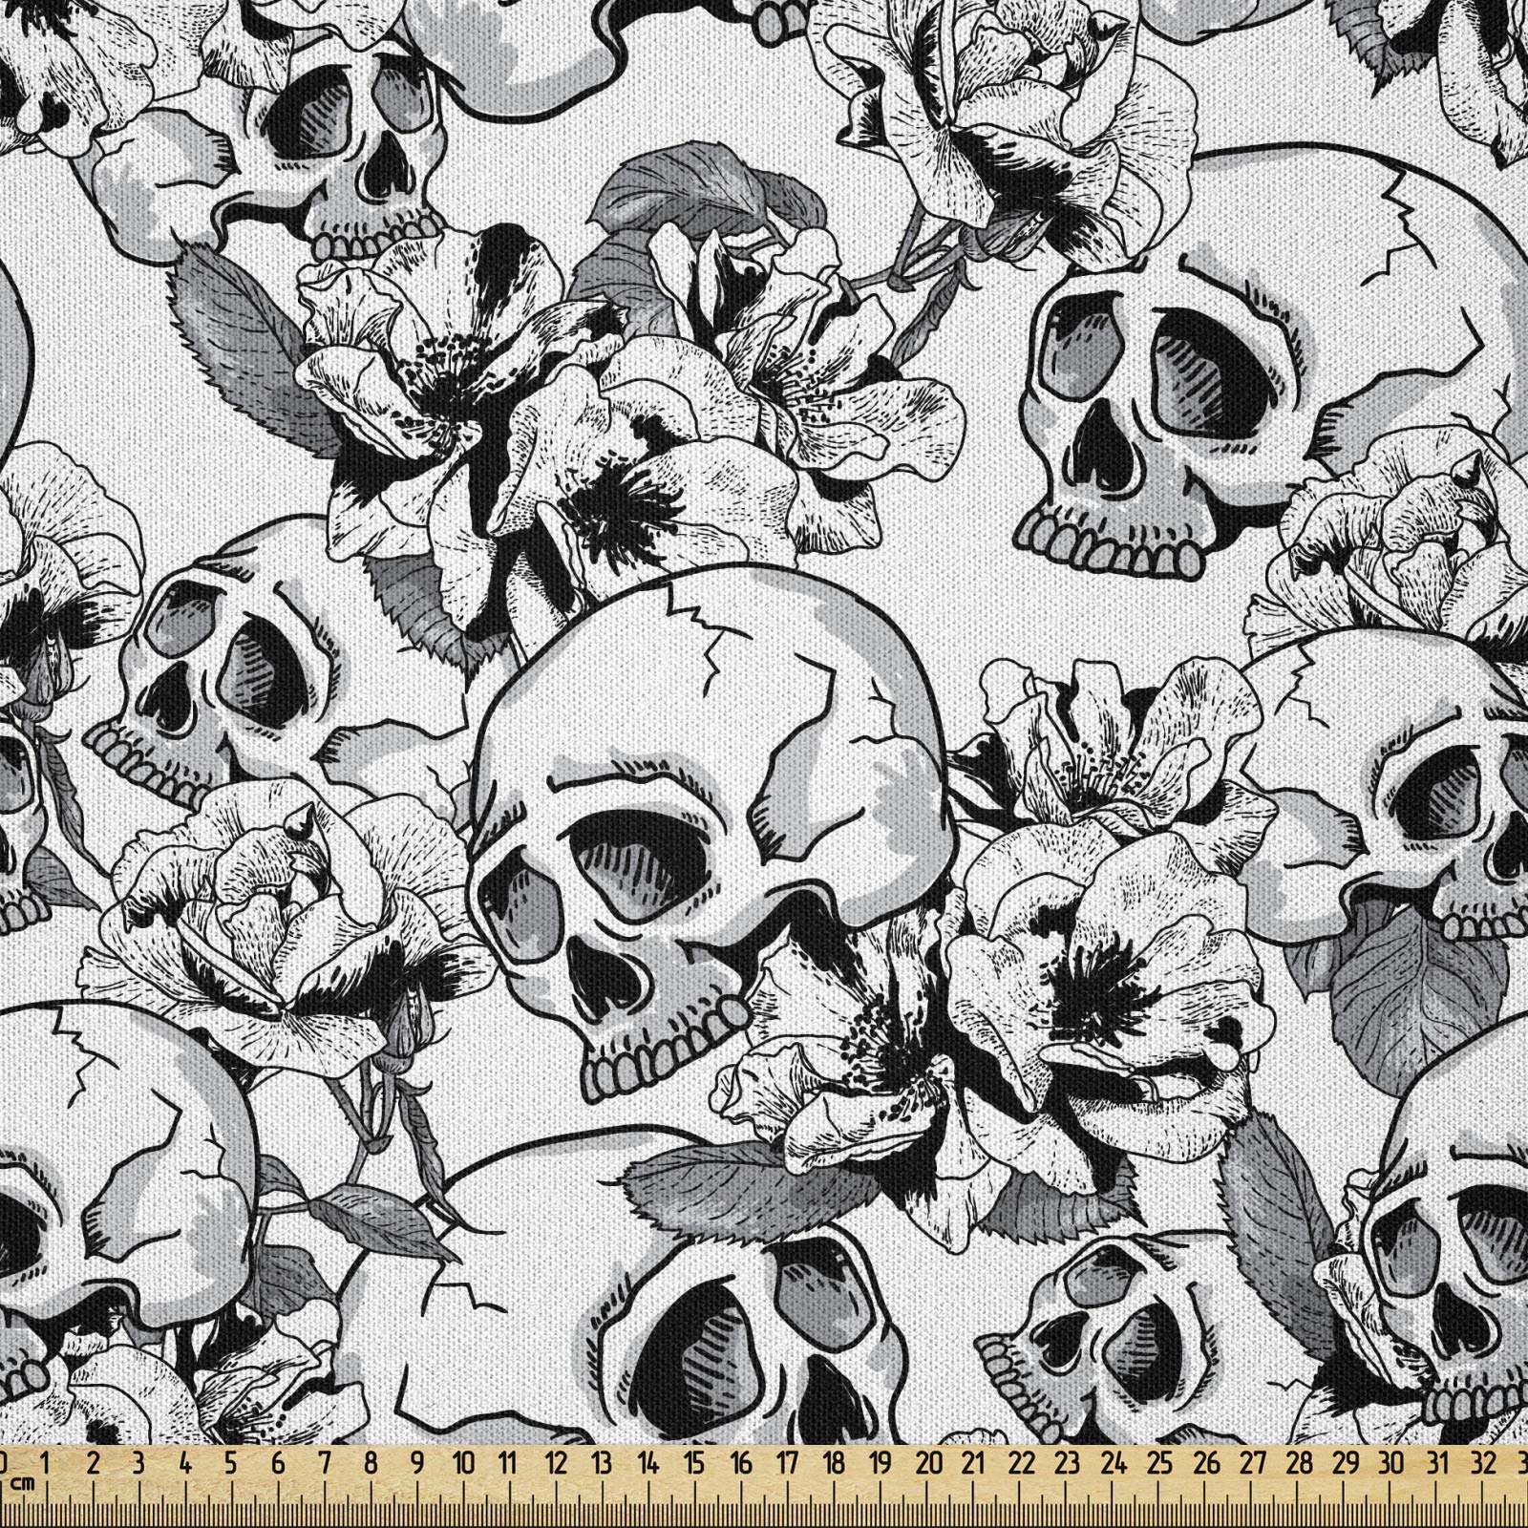Image resolution: width=1528 pixels, height=1528 pixels.
Task: Click the number 25 on the ruler
Action: coord(1158,1458)
